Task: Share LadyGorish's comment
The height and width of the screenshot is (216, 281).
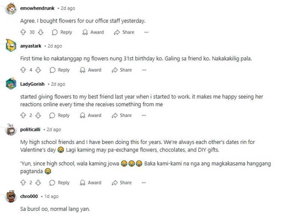Action: [x=122, y=115]
